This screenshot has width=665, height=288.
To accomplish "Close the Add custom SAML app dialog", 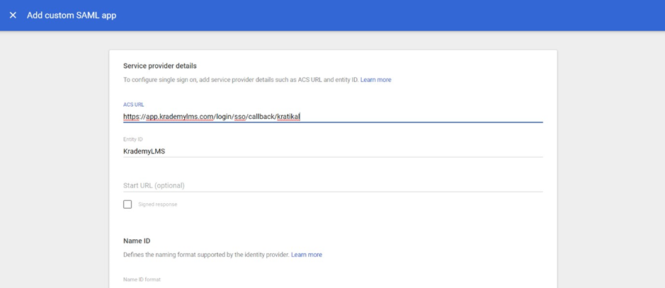I will click(13, 16).
